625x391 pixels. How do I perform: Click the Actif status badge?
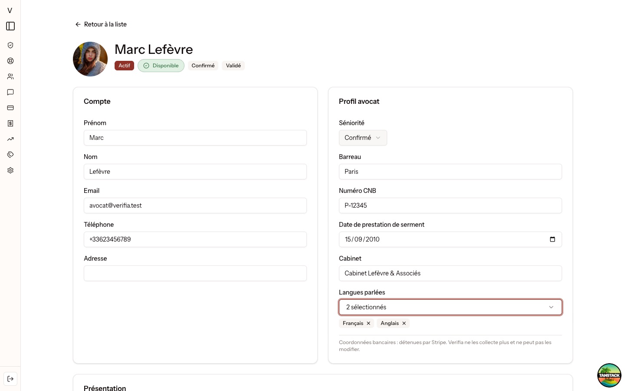(124, 66)
